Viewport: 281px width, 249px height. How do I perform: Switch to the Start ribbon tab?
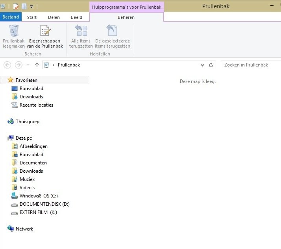click(32, 17)
